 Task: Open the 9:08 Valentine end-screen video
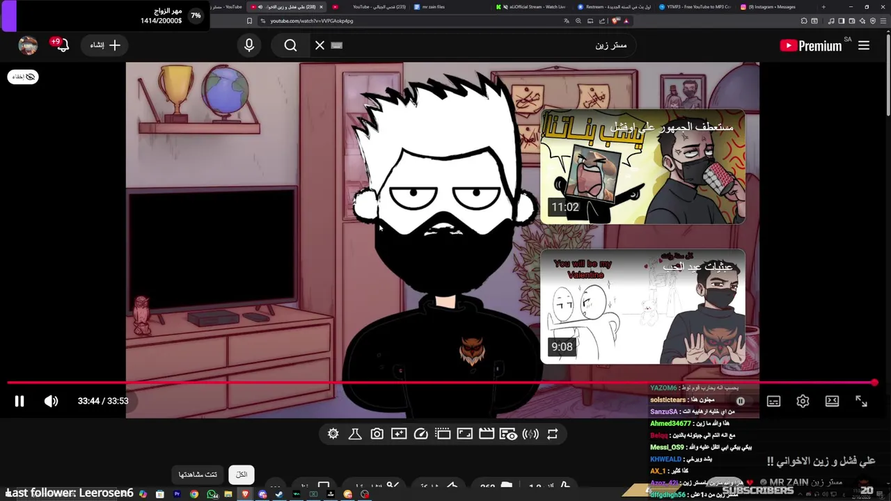[642, 307]
